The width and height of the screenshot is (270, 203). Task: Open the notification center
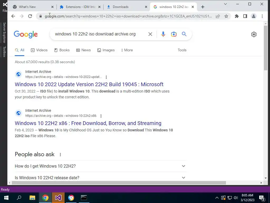(262, 198)
